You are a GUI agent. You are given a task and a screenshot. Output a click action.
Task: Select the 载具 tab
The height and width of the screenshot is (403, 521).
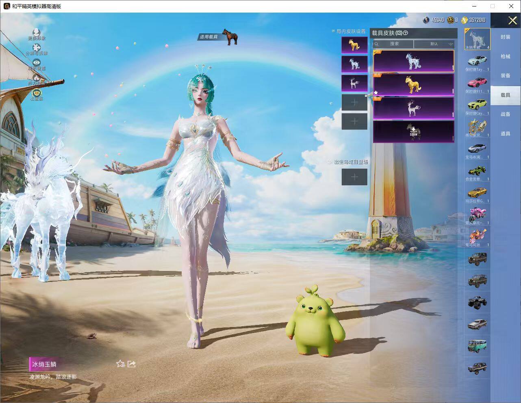[x=506, y=95]
